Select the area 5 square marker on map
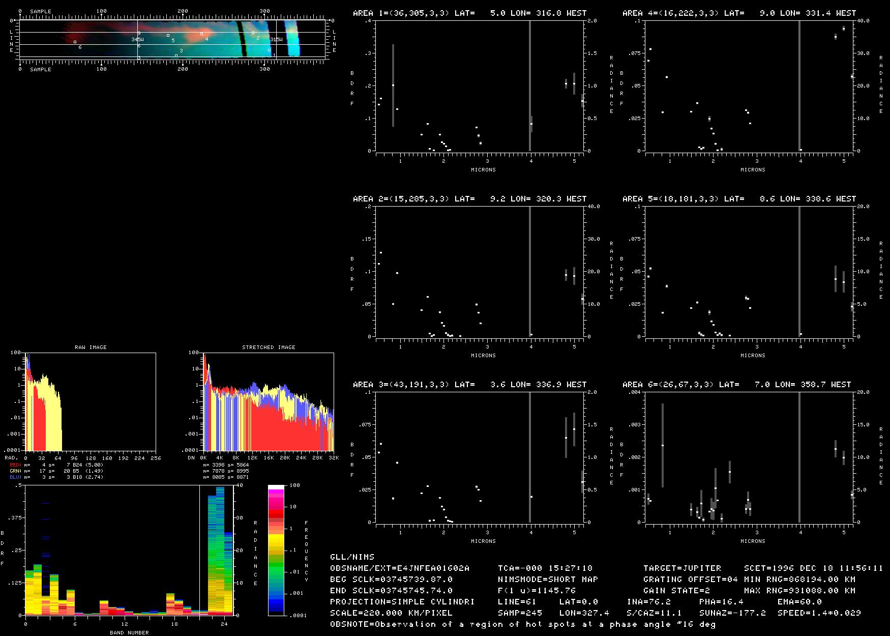Image resolution: width=890 pixels, height=636 pixels. pyautogui.click(x=168, y=36)
